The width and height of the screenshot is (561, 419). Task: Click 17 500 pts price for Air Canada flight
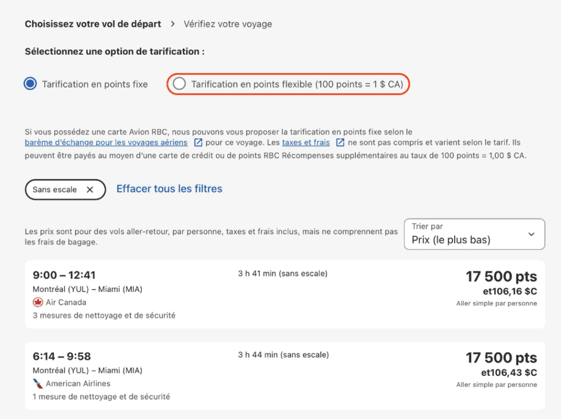tap(501, 277)
